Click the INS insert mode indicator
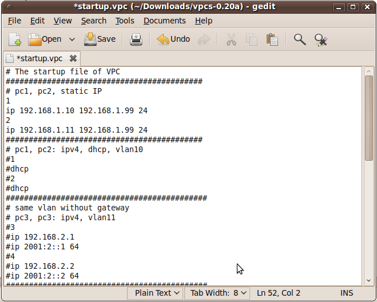The image size is (377, 302). tap(347, 293)
